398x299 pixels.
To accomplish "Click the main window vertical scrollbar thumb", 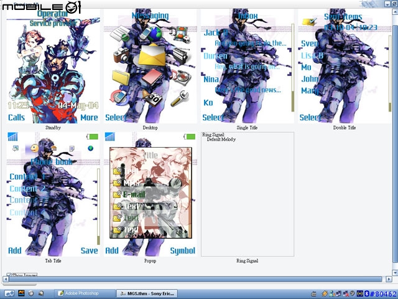I will (395, 145).
